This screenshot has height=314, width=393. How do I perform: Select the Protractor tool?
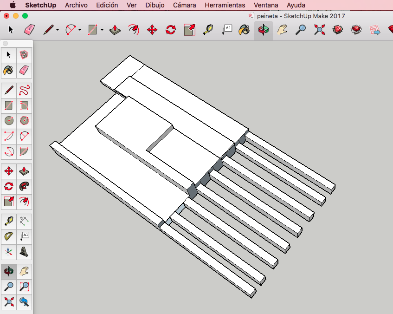point(9,237)
